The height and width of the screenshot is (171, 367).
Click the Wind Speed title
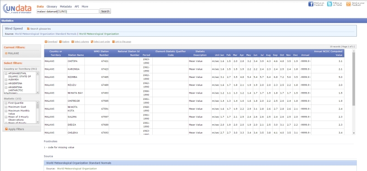coord(14,28)
